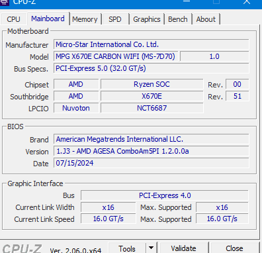Viewport: 262px width, 253px height.
Task: Click the NCT6687 field
Action: pos(152,108)
